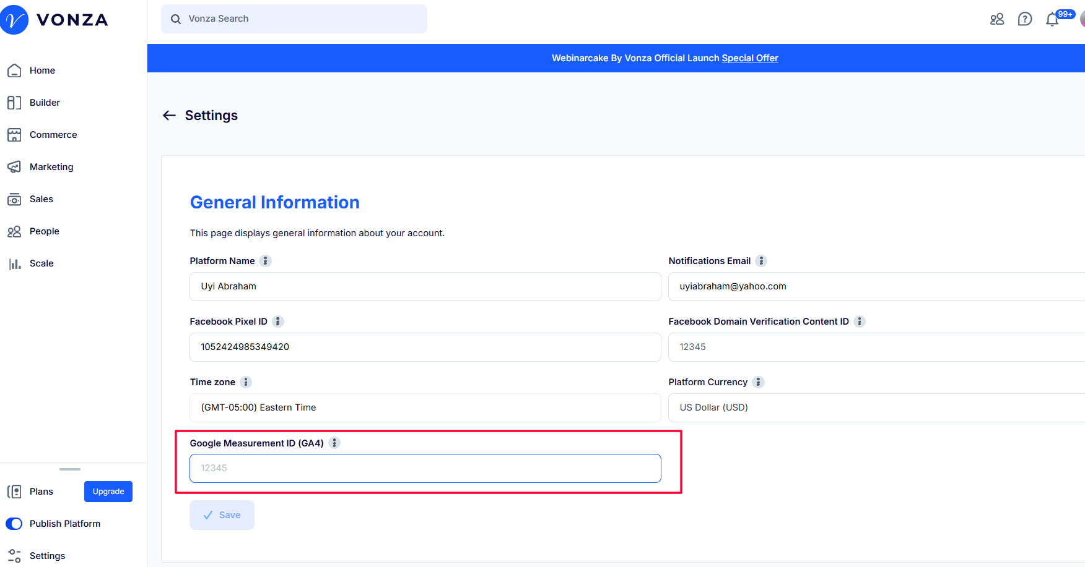Show info for Platform Currency
The height and width of the screenshot is (567, 1085).
(x=758, y=382)
